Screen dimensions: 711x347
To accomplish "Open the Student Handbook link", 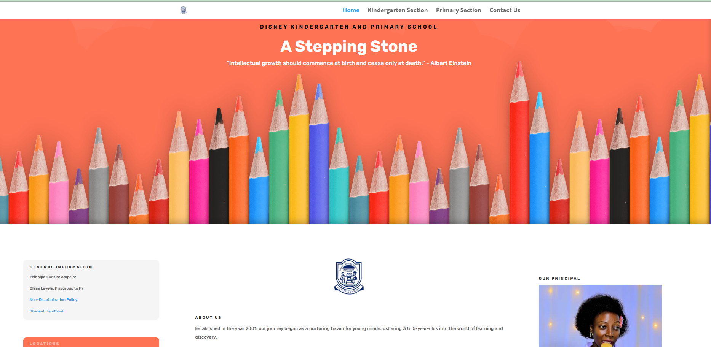I will pyautogui.click(x=47, y=311).
